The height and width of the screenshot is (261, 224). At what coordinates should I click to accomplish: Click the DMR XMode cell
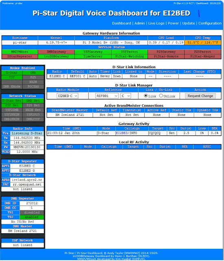point(12,87)
